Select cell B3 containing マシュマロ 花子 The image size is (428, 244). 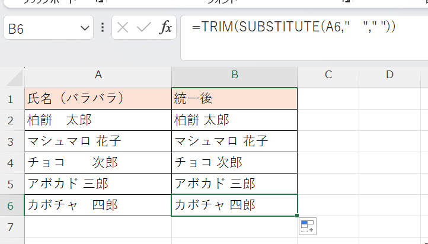tap(235, 141)
